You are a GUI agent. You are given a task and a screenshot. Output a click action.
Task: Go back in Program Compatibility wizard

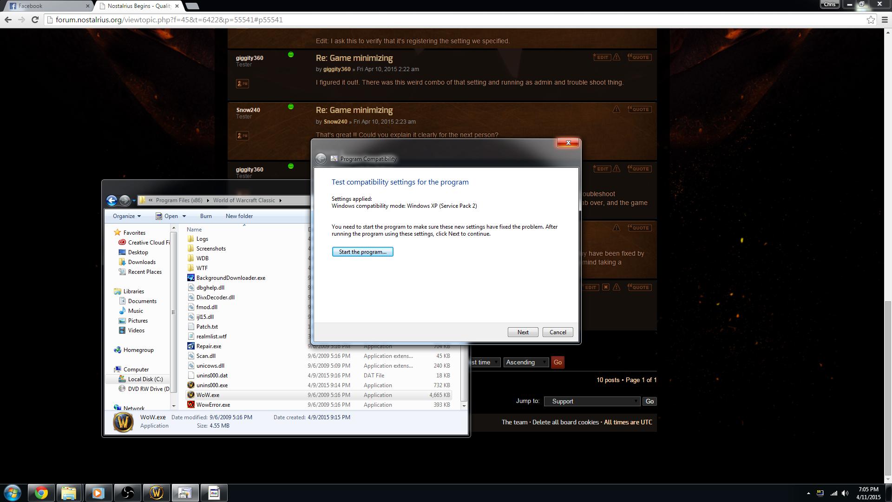tap(321, 159)
